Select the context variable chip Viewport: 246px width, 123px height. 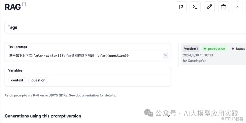pos(17,80)
